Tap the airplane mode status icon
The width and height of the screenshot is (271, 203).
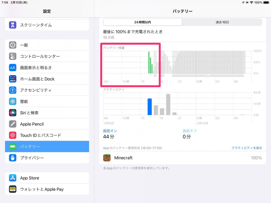tap(247, 2)
